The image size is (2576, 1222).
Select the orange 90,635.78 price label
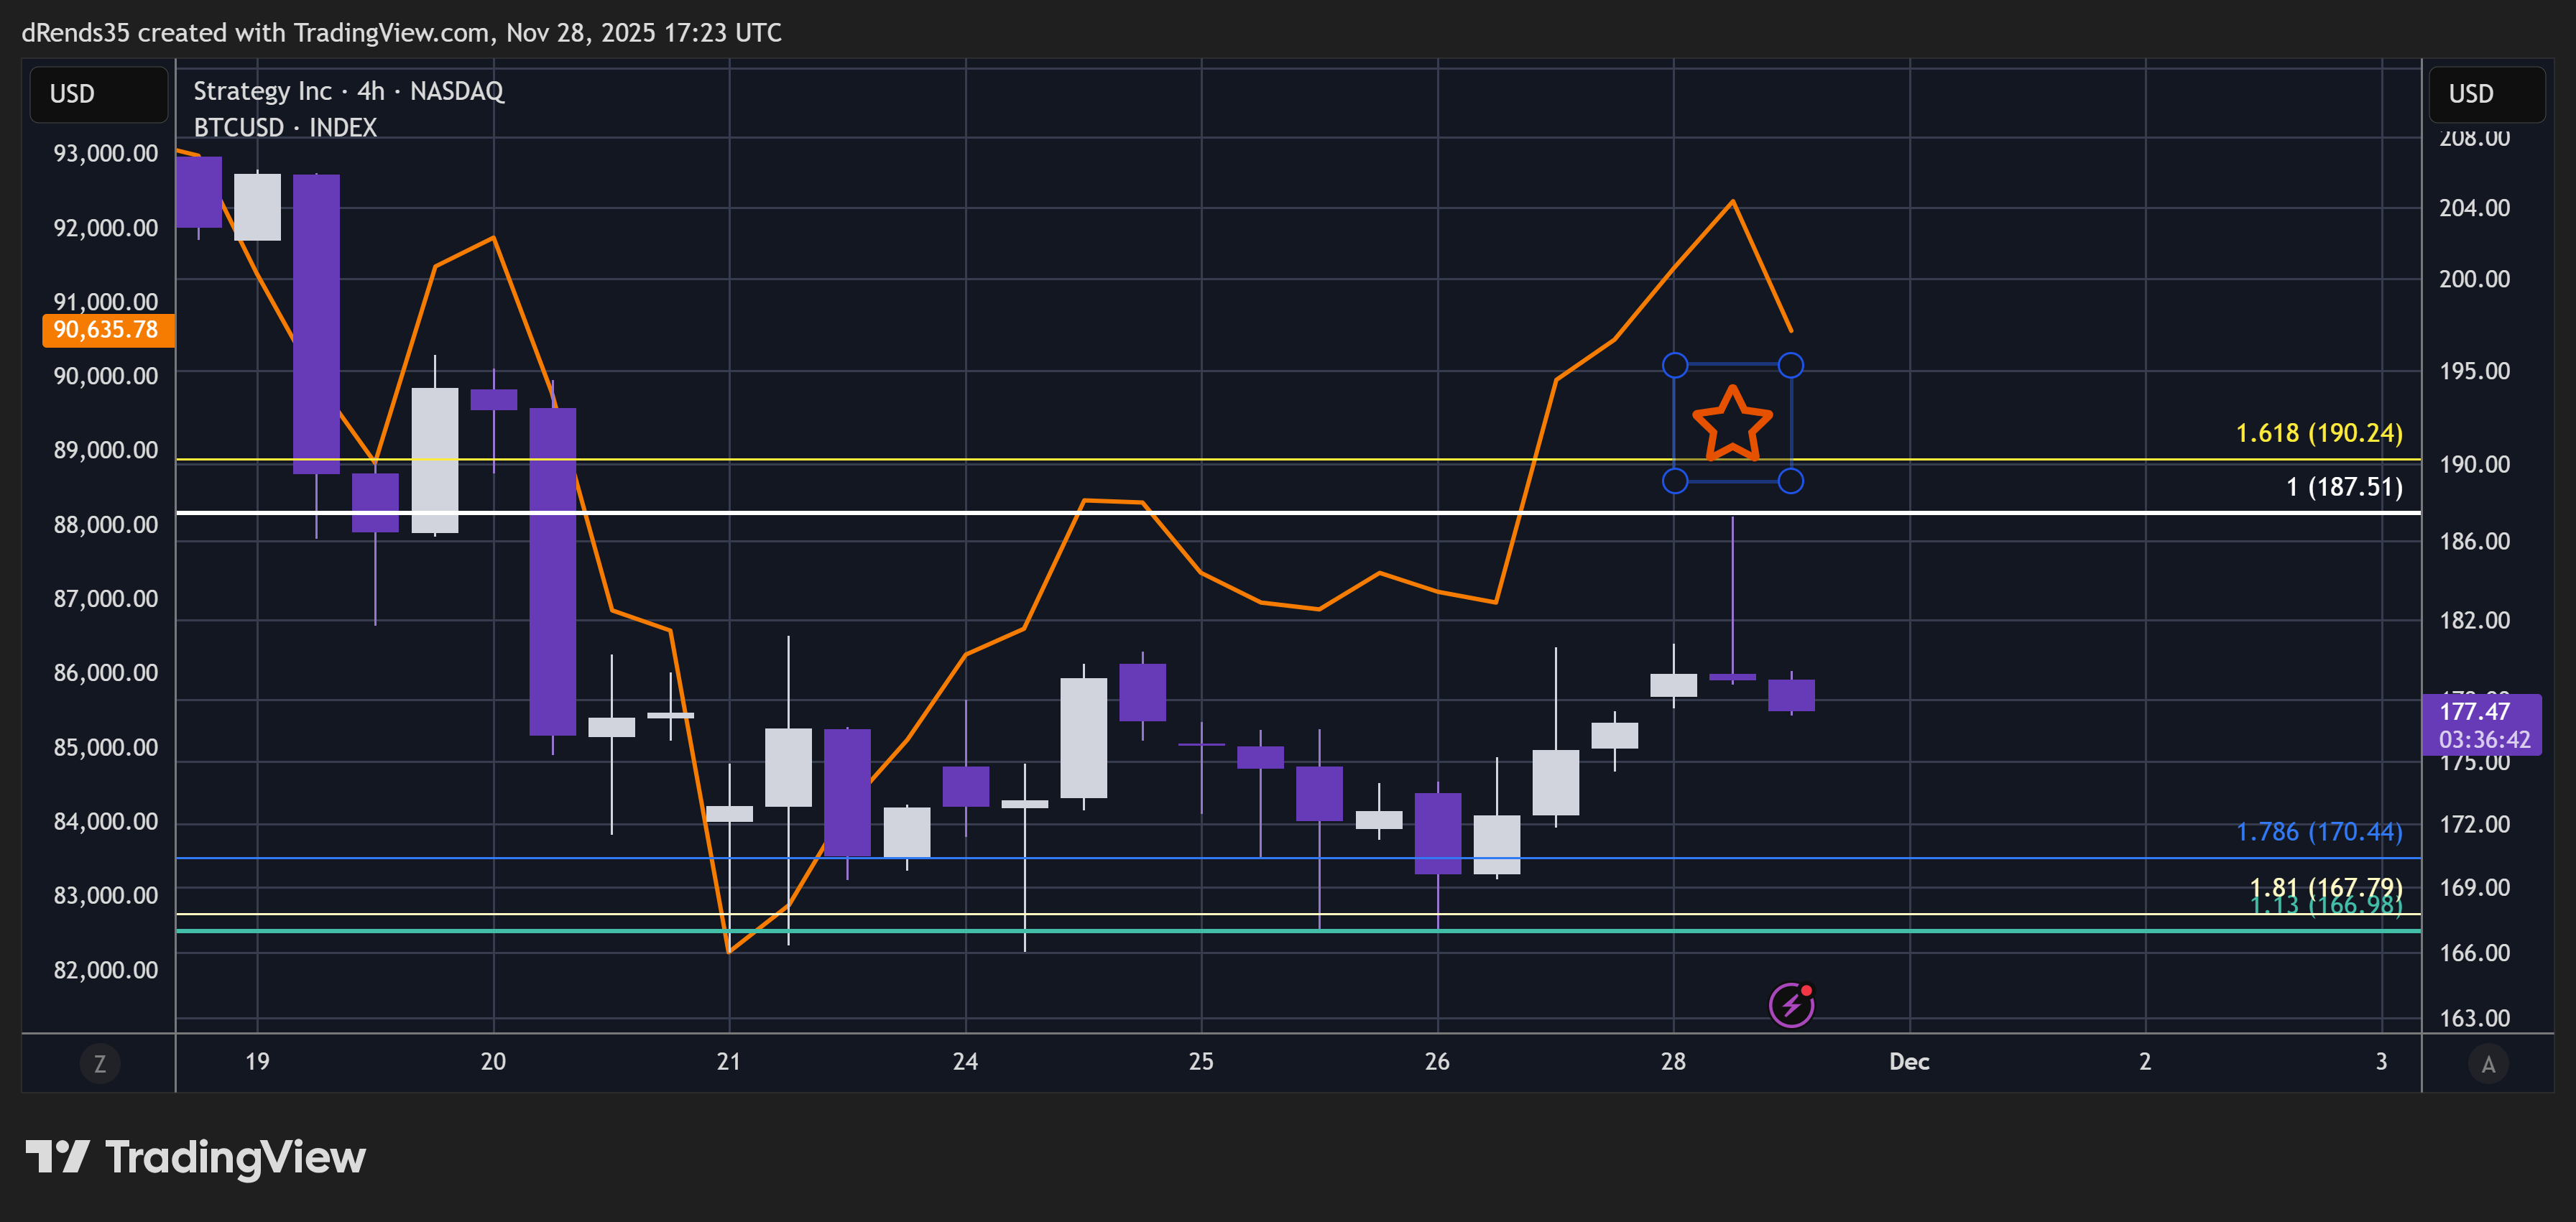[108, 330]
